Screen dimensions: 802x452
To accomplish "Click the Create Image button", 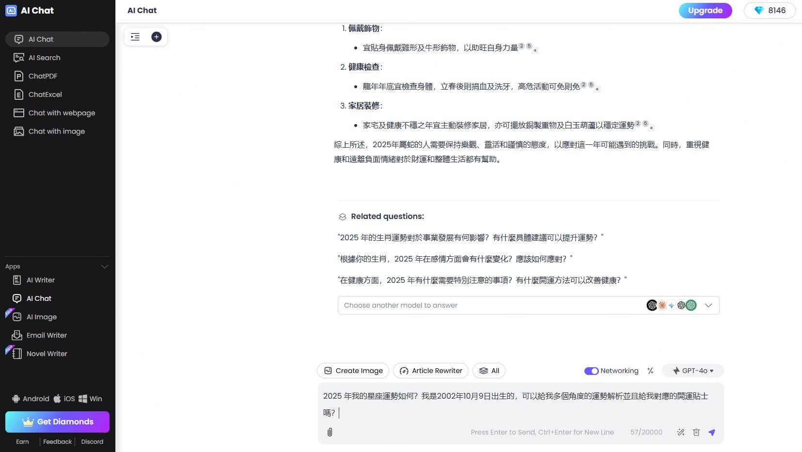I will click(x=353, y=371).
